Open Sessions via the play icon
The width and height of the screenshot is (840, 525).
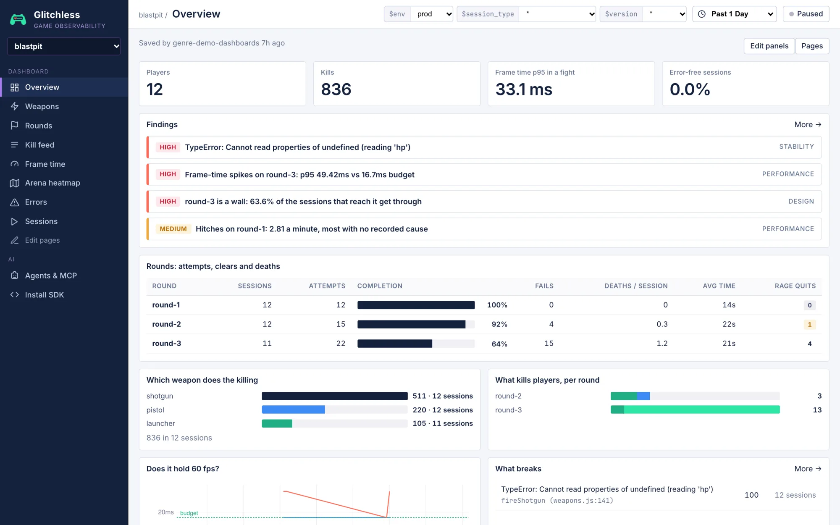click(x=14, y=221)
